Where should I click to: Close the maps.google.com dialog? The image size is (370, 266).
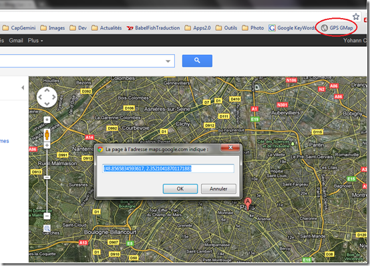pyautogui.click(x=230, y=148)
